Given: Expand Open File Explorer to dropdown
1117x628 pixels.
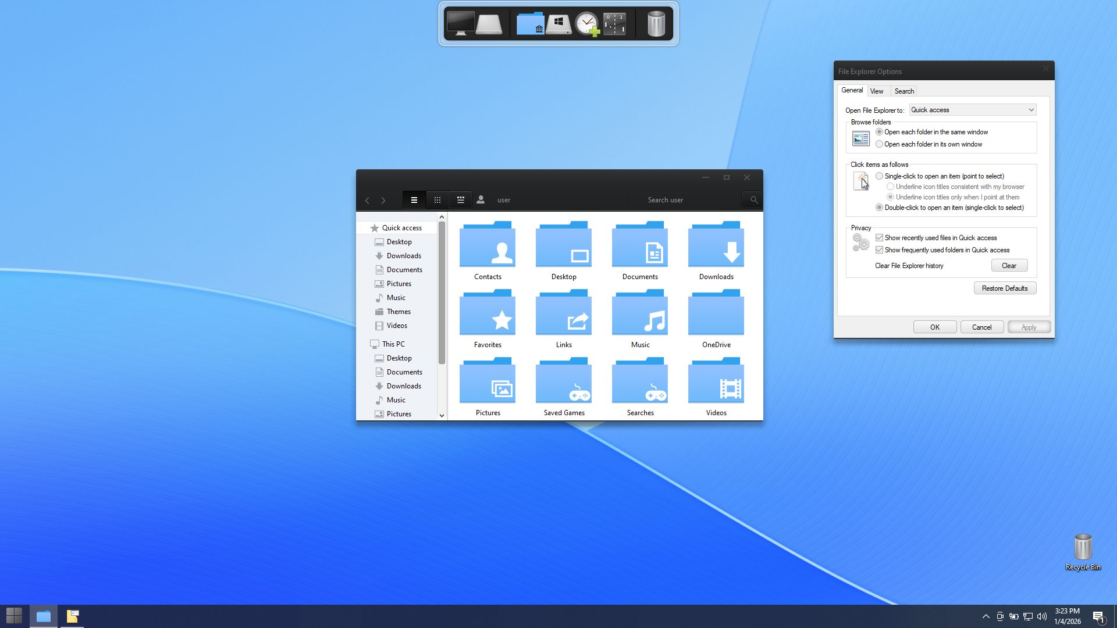Looking at the screenshot, I should pyautogui.click(x=1031, y=110).
